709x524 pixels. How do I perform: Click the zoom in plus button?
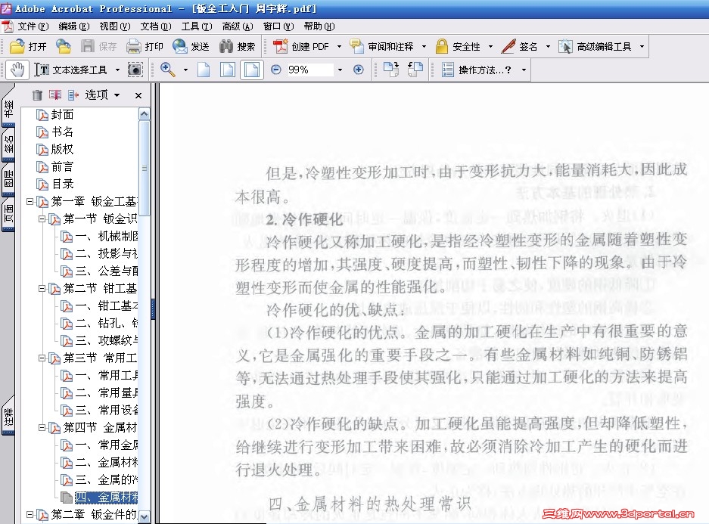click(x=358, y=70)
